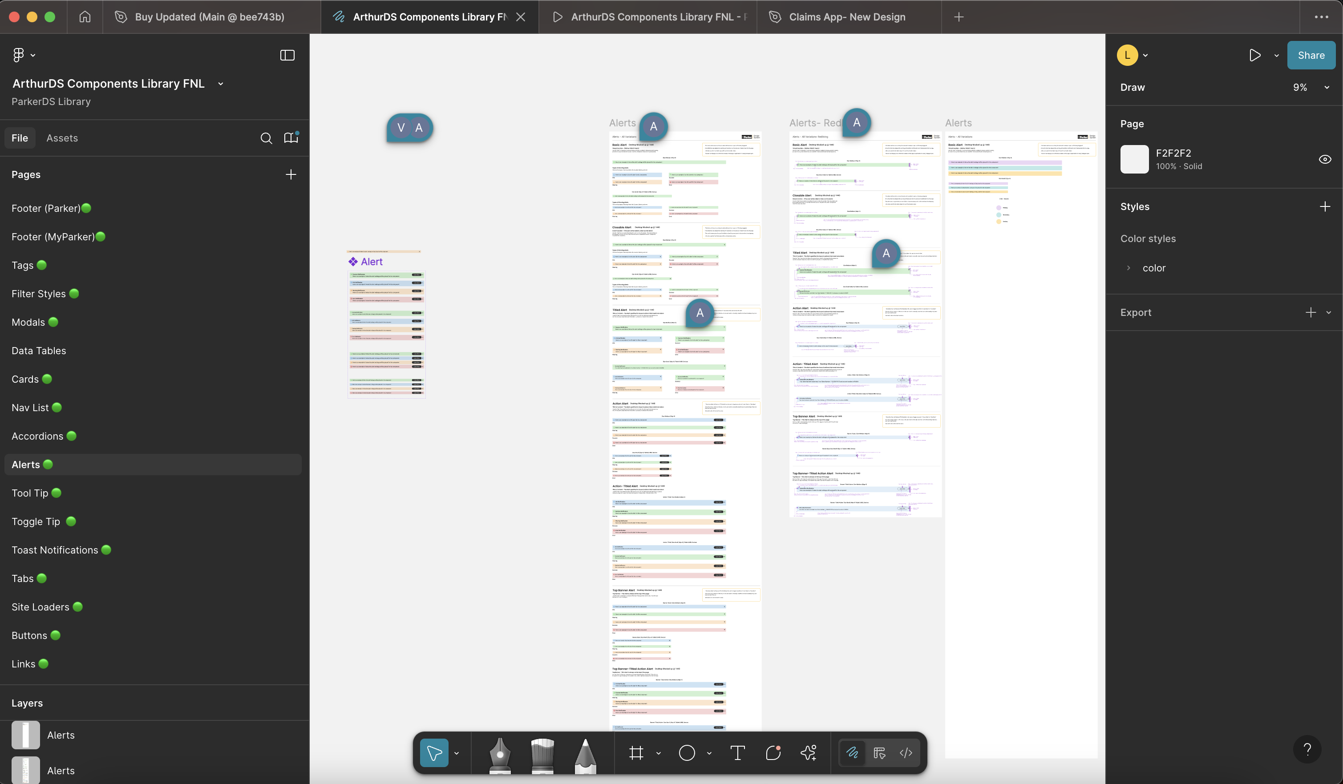Open the file name dropdown chevron

tap(221, 84)
